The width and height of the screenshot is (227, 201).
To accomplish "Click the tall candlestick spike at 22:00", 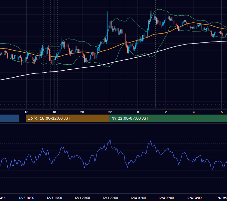I will click(108, 26).
